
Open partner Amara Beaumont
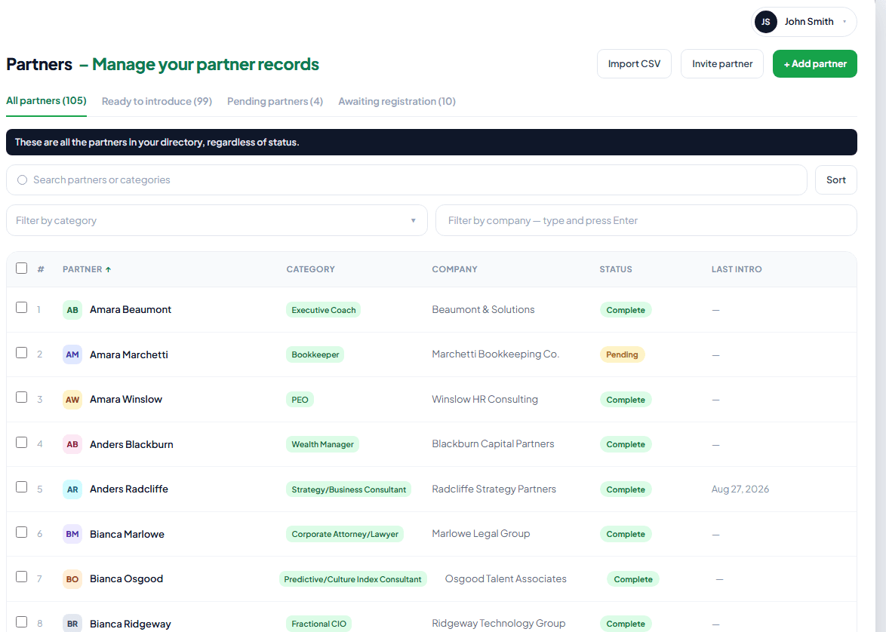click(x=131, y=309)
